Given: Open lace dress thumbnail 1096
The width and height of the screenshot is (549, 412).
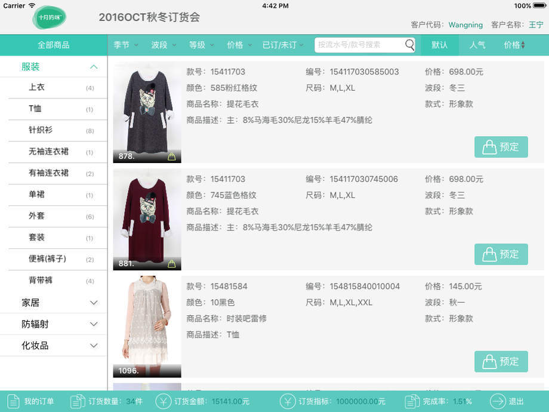Looking at the screenshot, I should point(147,327).
